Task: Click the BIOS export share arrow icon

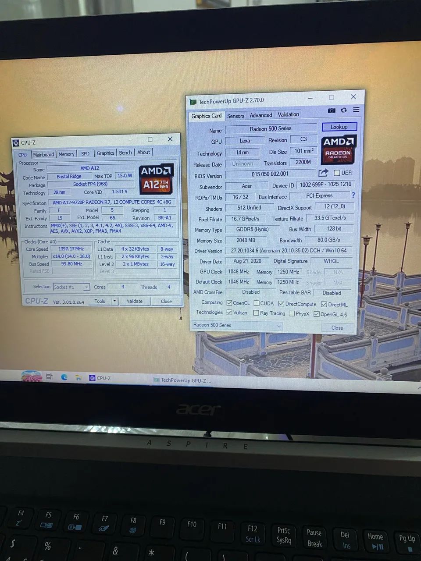Action: (323, 173)
